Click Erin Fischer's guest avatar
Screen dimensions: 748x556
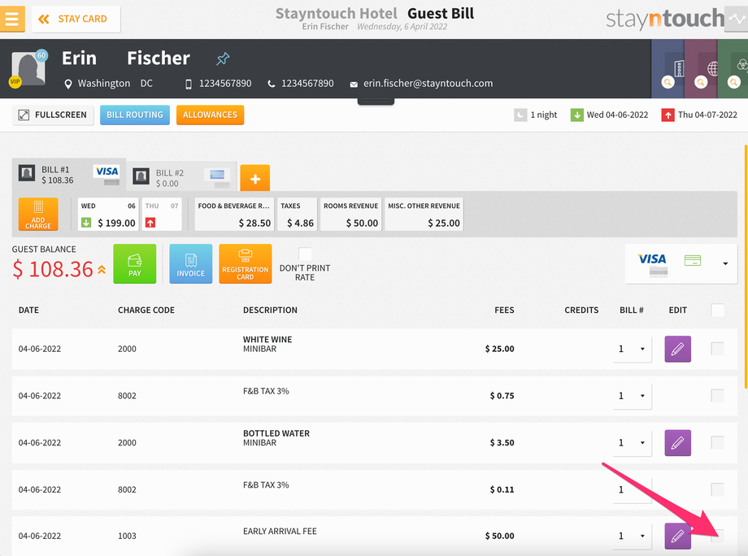coord(28,68)
